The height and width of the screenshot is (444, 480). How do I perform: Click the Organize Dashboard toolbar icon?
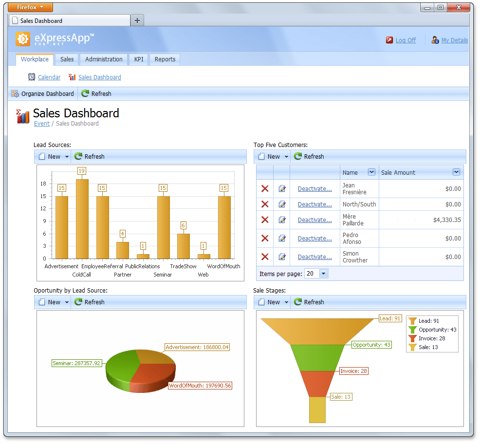(15, 94)
